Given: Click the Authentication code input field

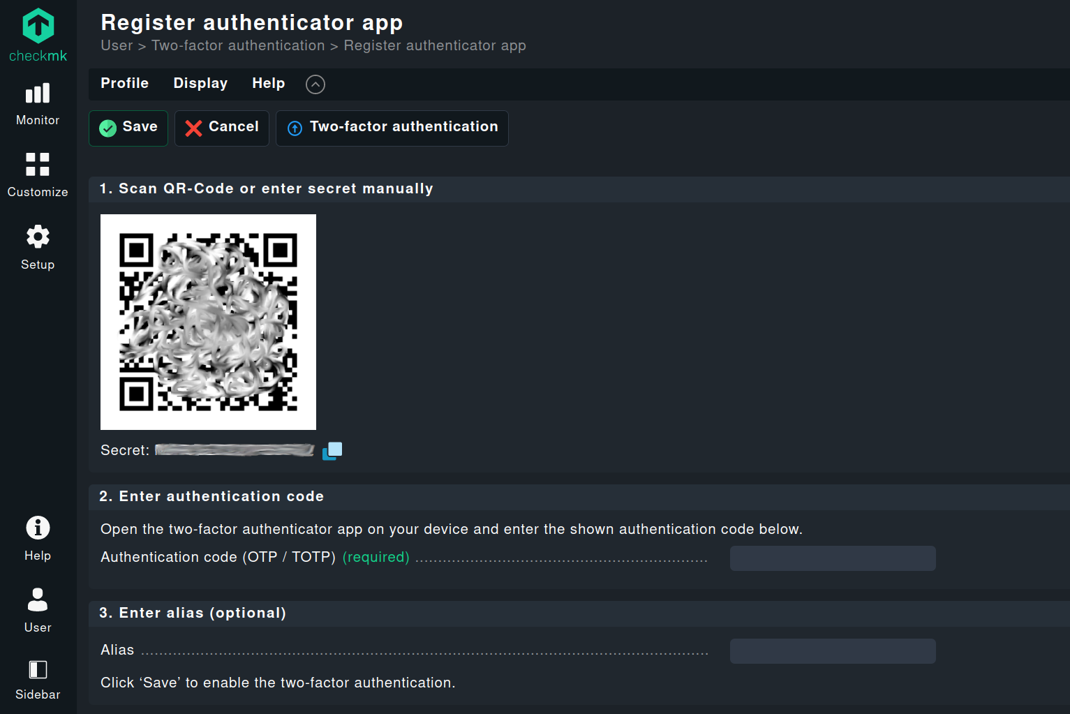Looking at the screenshot, I should [833, 558].
